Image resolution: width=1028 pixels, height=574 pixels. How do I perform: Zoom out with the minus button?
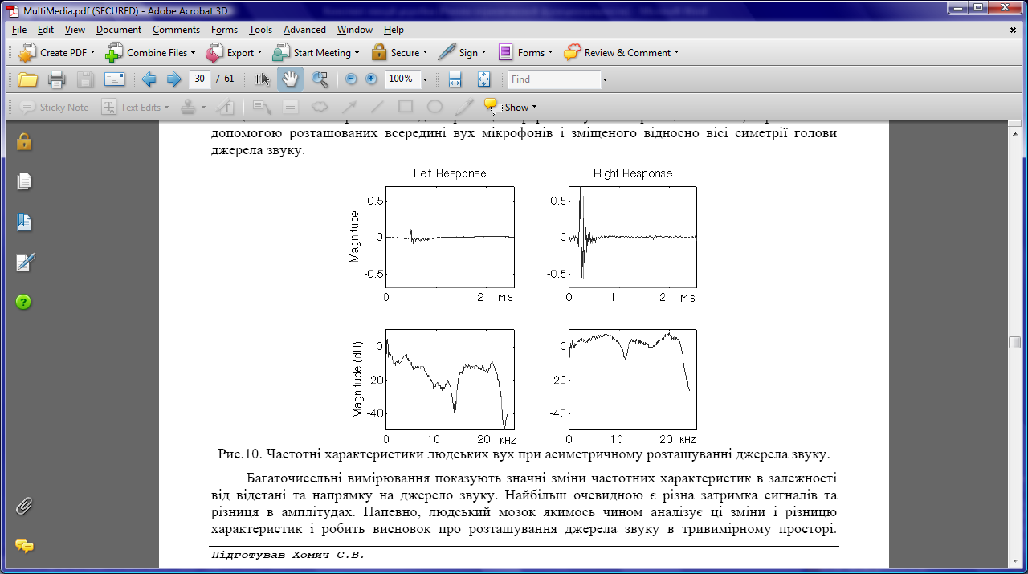coord(351,79)
